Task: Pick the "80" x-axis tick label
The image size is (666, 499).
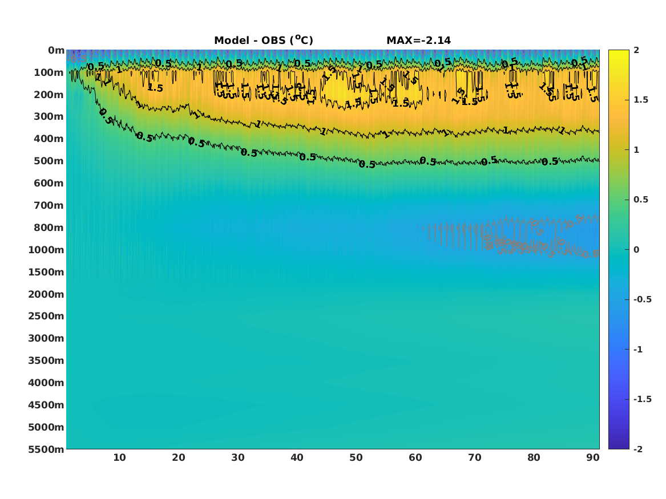Action: click(x=534, y=457)
